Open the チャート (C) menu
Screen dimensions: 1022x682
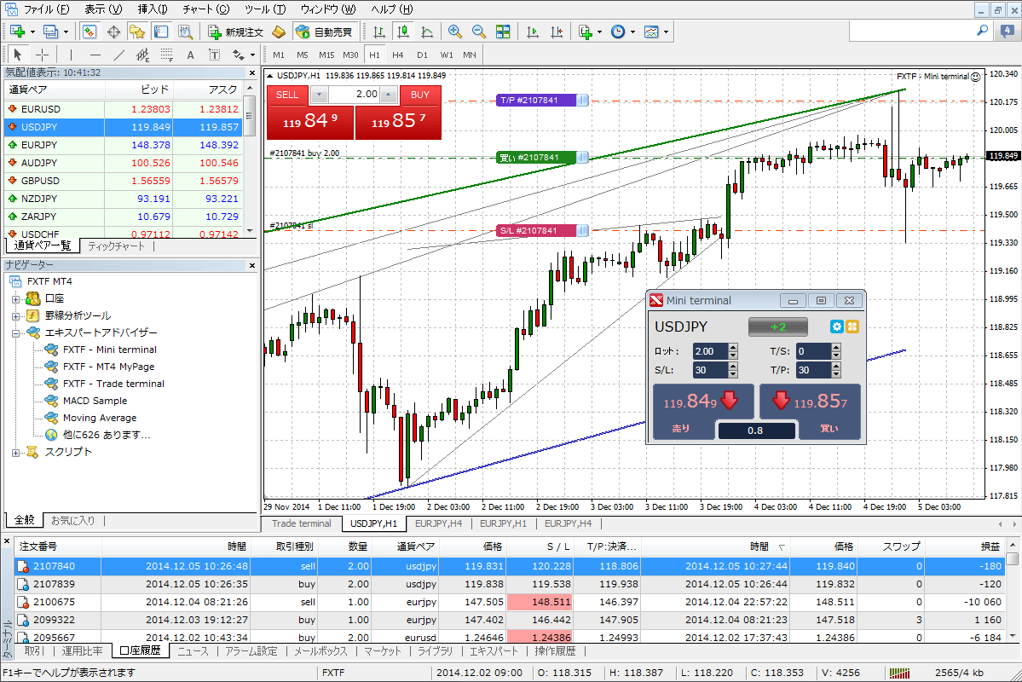point(205,9)
